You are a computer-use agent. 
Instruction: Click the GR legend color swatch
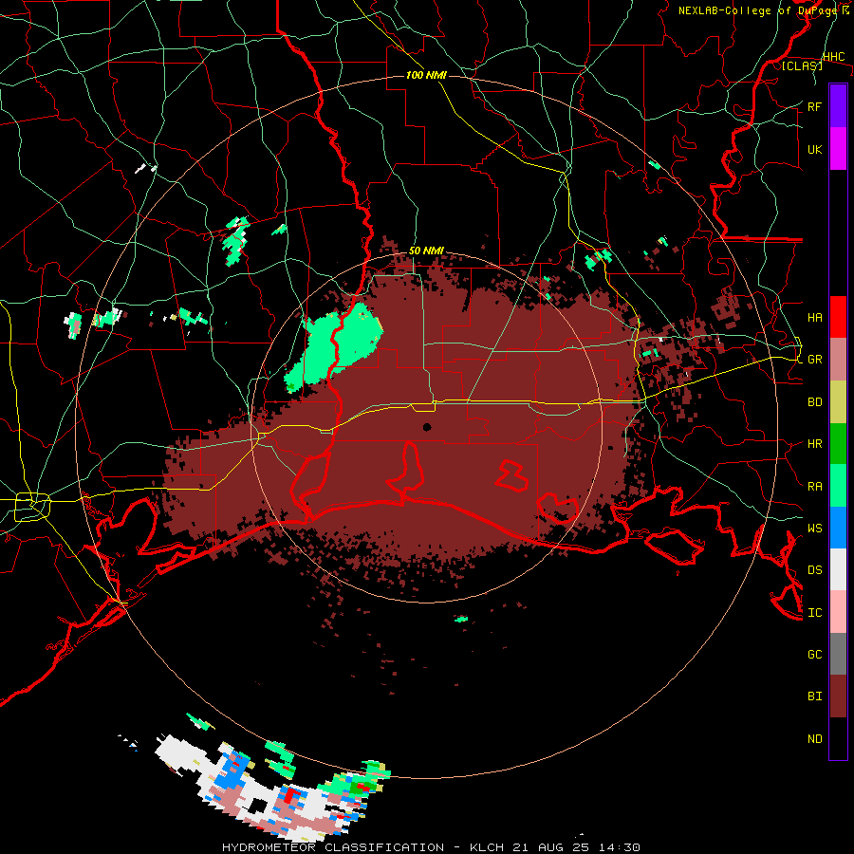838,360
